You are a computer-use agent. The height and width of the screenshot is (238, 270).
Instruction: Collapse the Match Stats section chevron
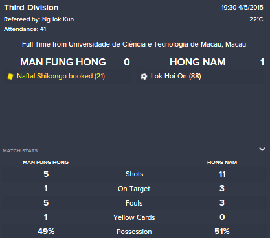[x=262, y=149]
